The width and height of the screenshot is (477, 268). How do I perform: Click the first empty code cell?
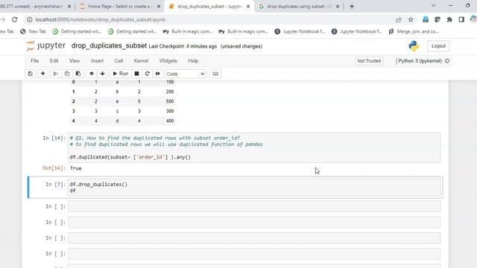click(x=254, y=206)
